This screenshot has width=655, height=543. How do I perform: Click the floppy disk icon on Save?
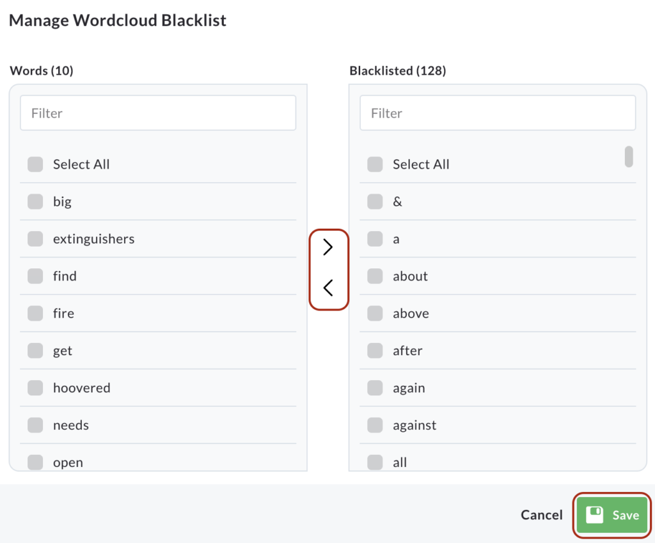click(x=594, y=515)
